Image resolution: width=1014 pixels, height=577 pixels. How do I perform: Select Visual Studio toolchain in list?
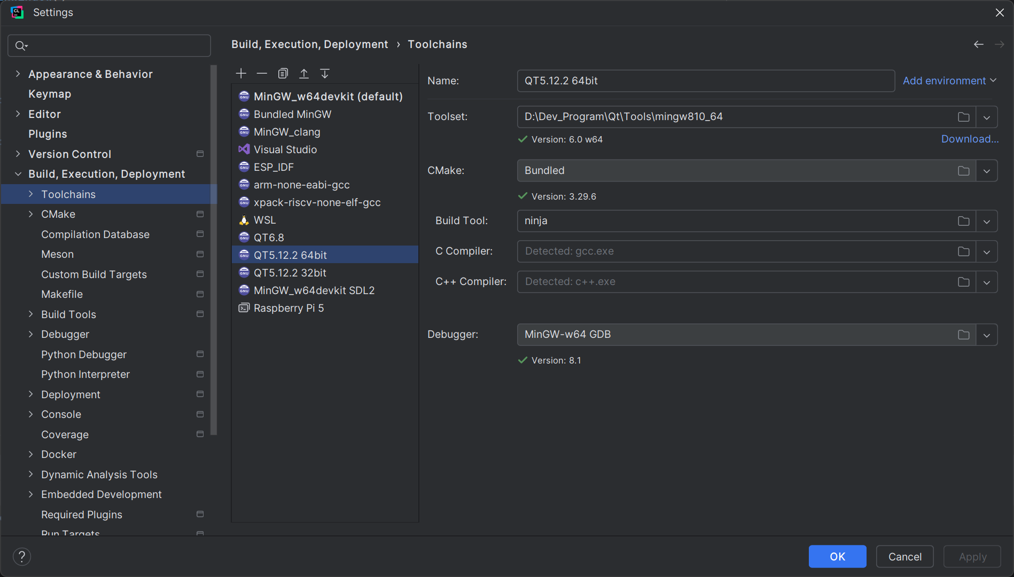click(285, 149)
